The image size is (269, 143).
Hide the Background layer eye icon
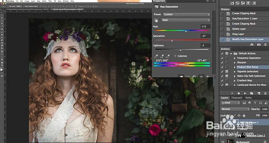click(x=223, y=141)
